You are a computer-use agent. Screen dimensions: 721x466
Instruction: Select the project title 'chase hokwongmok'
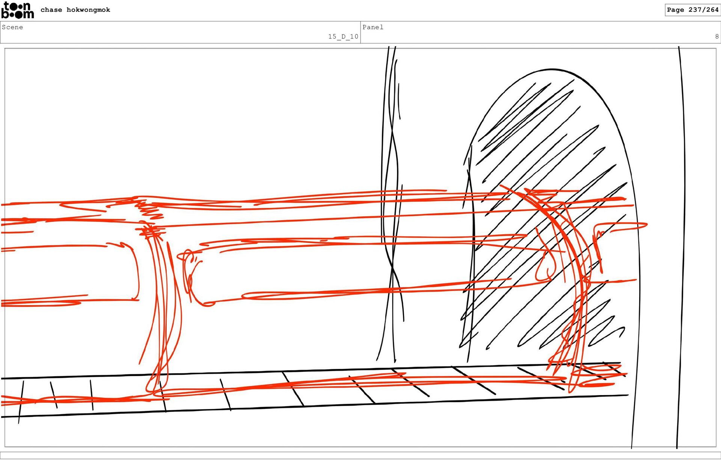(x=75, y=10)
